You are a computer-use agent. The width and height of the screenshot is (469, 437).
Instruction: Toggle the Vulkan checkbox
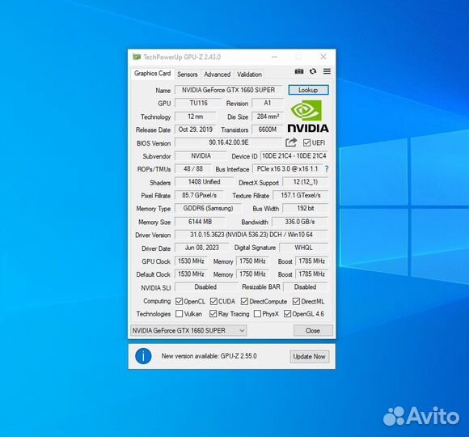(x=180, y=314)
